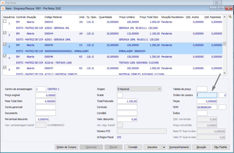Viewport: 234px width, 153px height.
Task: Click the Valor desconto field
Action: tap(127, 119)
